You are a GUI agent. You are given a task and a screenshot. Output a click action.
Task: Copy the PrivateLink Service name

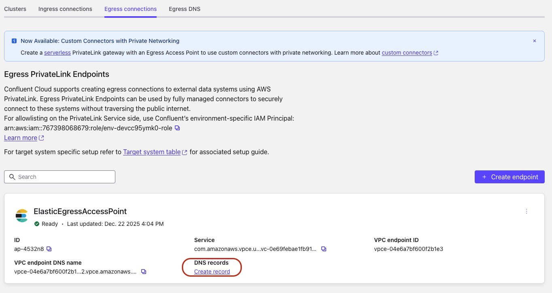pyautogui.click(x=323, y=249)
